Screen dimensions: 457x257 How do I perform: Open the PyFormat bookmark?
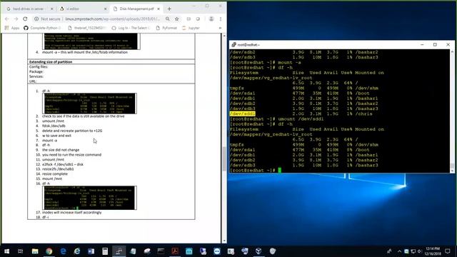(x=166, y=28)
